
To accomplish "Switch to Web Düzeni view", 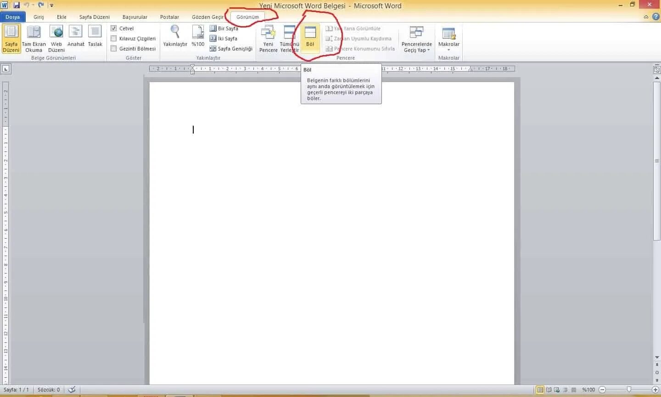I will (x=56, y=39).
